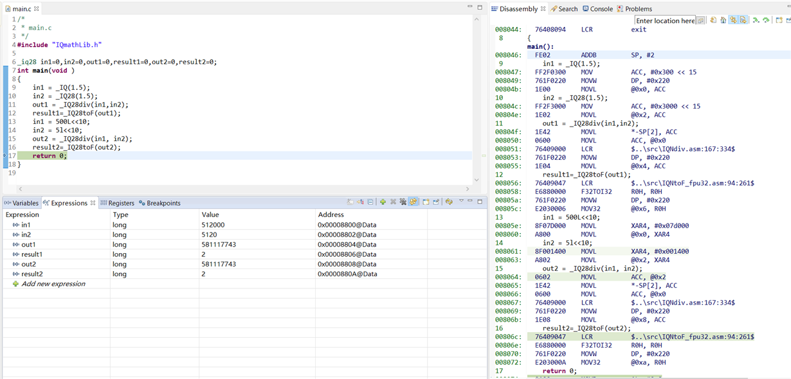Open the location history dropdown beside address field

(x=701, y=21)
